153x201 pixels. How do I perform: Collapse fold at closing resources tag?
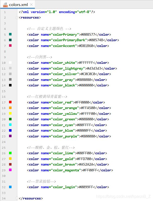17,198
